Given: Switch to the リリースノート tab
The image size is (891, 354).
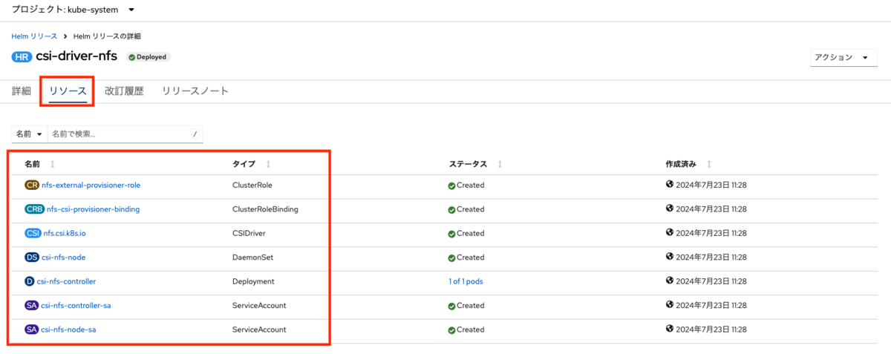Looking at the screenshot, I should [195, 91].
